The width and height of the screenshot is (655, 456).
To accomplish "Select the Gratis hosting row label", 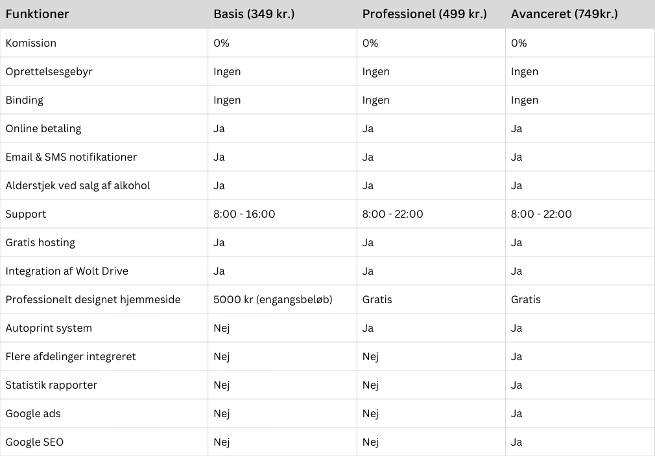I will pos(40,242).
